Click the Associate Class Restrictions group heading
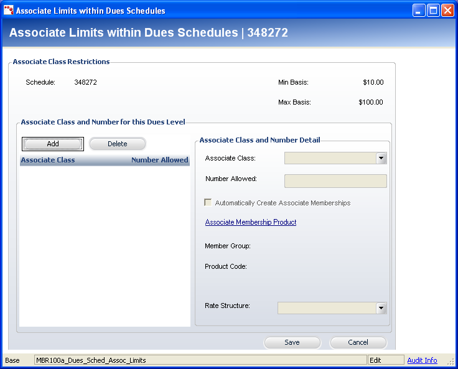Image resolution: width=458 pixels, height=369 pixels. (62, 62)
